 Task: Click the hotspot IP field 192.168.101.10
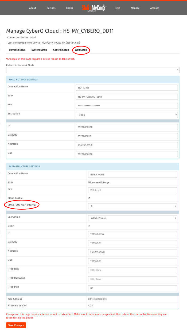click(127, 127)
